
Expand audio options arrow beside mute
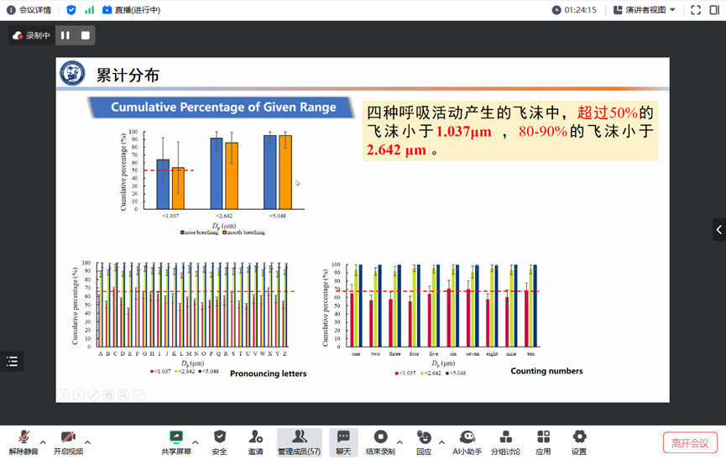point(44,442)
